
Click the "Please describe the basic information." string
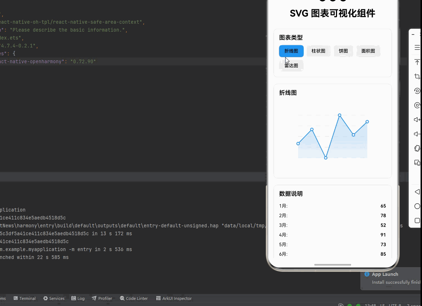pos(67,30)
